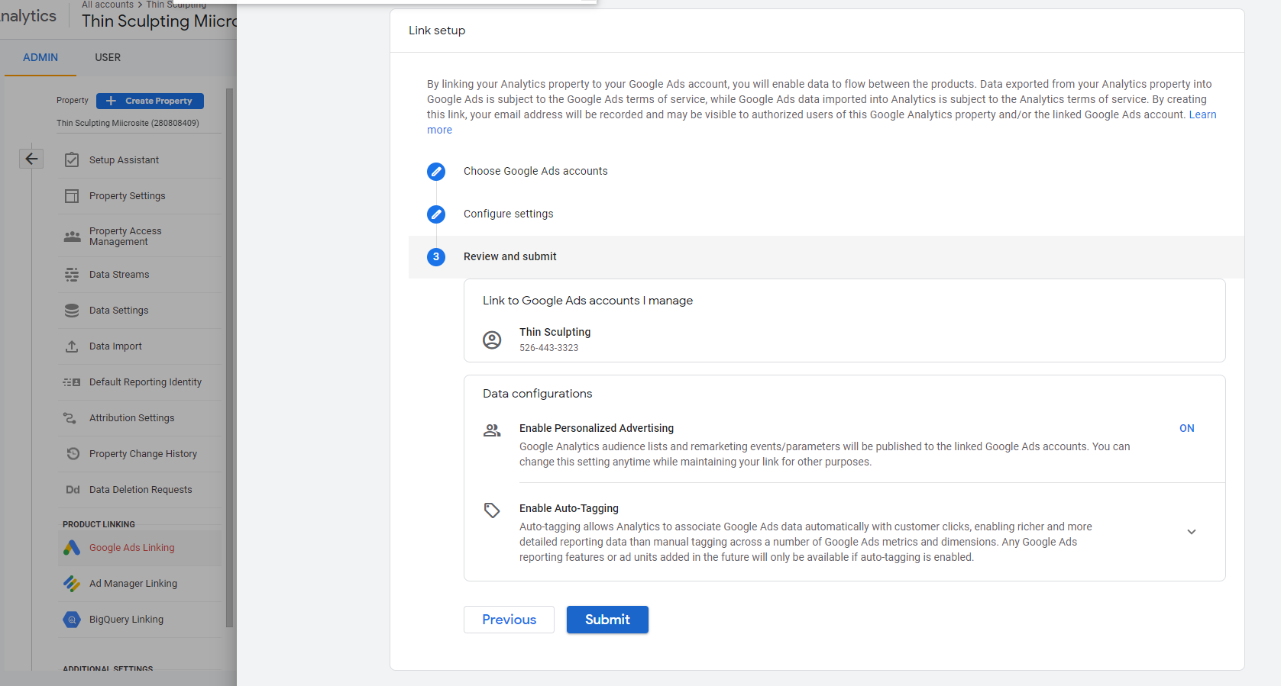This screenshot has height=686, width=1281.
Task: Toggle Enable Personalized Advertising ON label
Action: (1186, 428)
